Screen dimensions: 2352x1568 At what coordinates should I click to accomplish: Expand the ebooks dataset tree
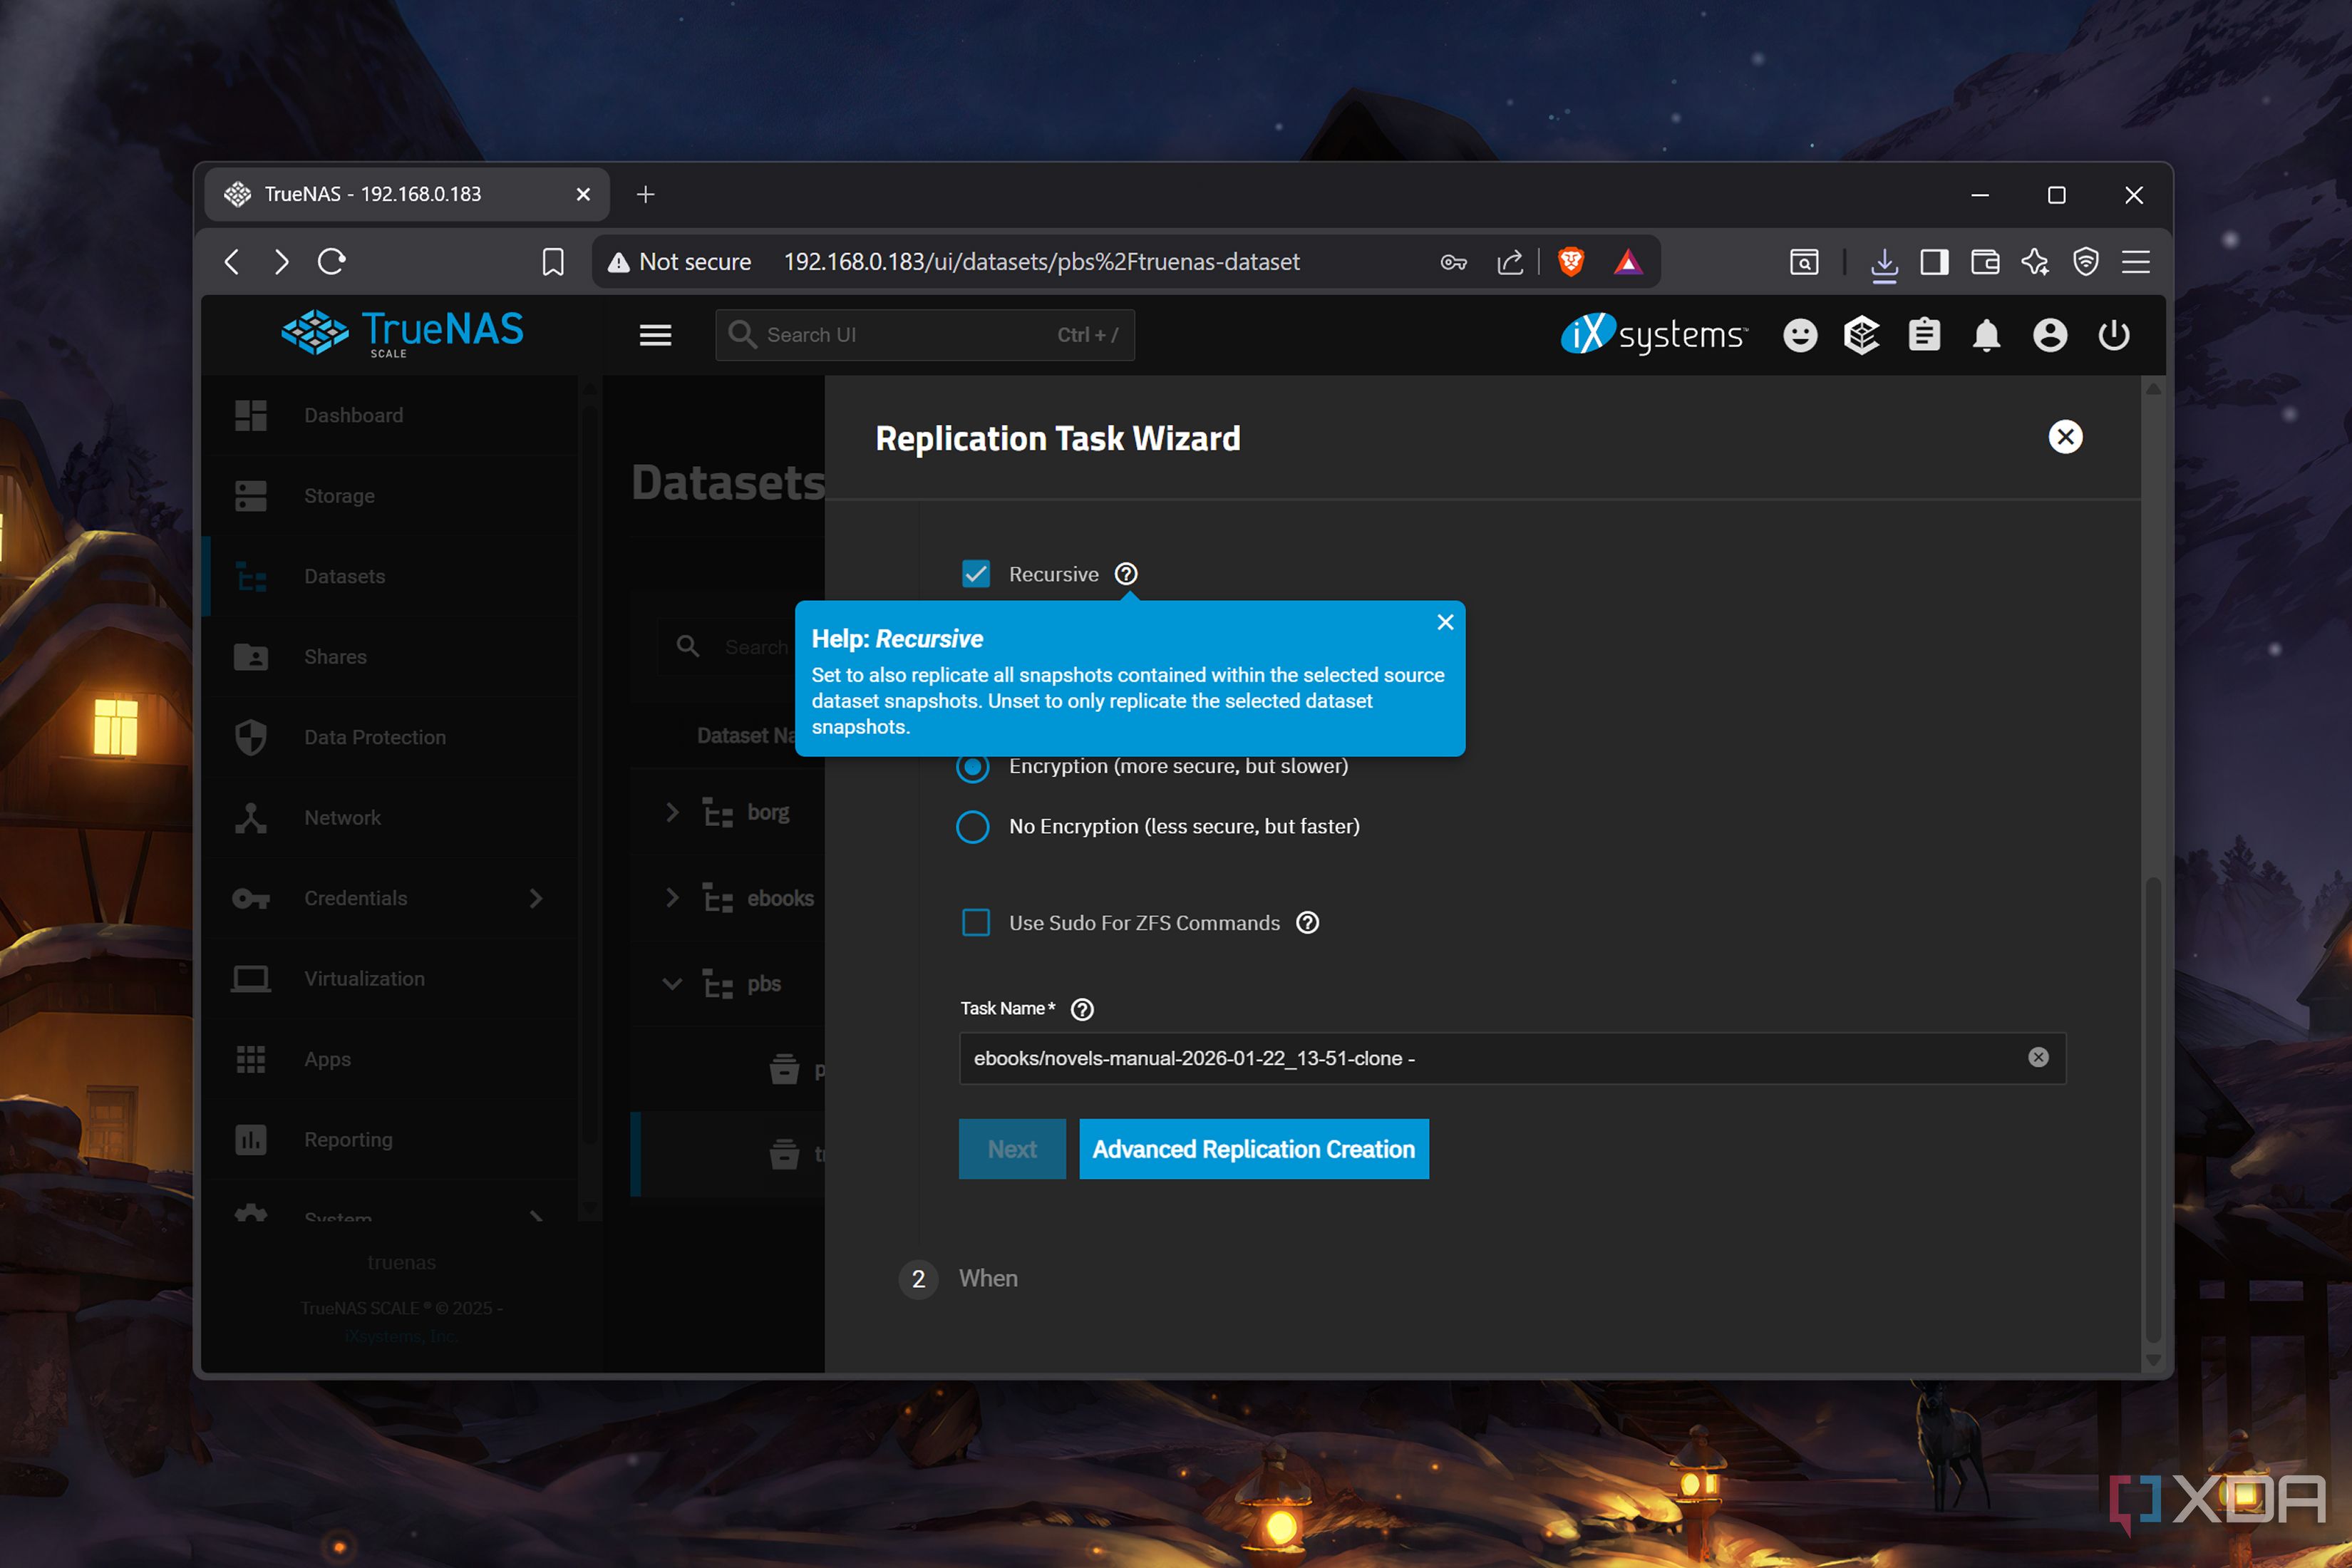pos(672,898)
